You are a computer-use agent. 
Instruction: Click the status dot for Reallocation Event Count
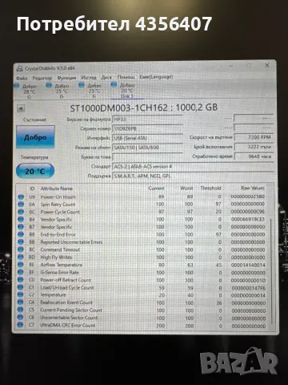coord(21,302)
